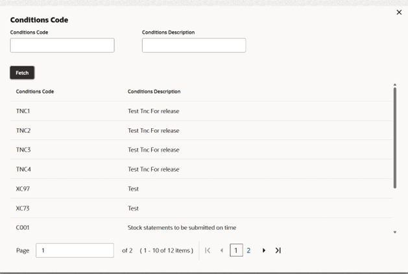Close the Conditions Code dialog
Image resolution: width=408 pixels, height=274 pixels.
(399, 12)
